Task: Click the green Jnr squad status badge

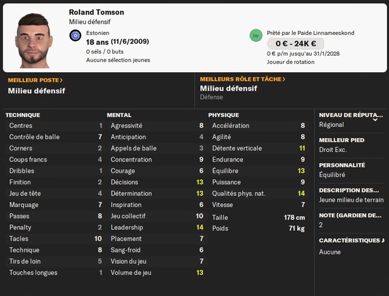Action: [x=256, y=35]
